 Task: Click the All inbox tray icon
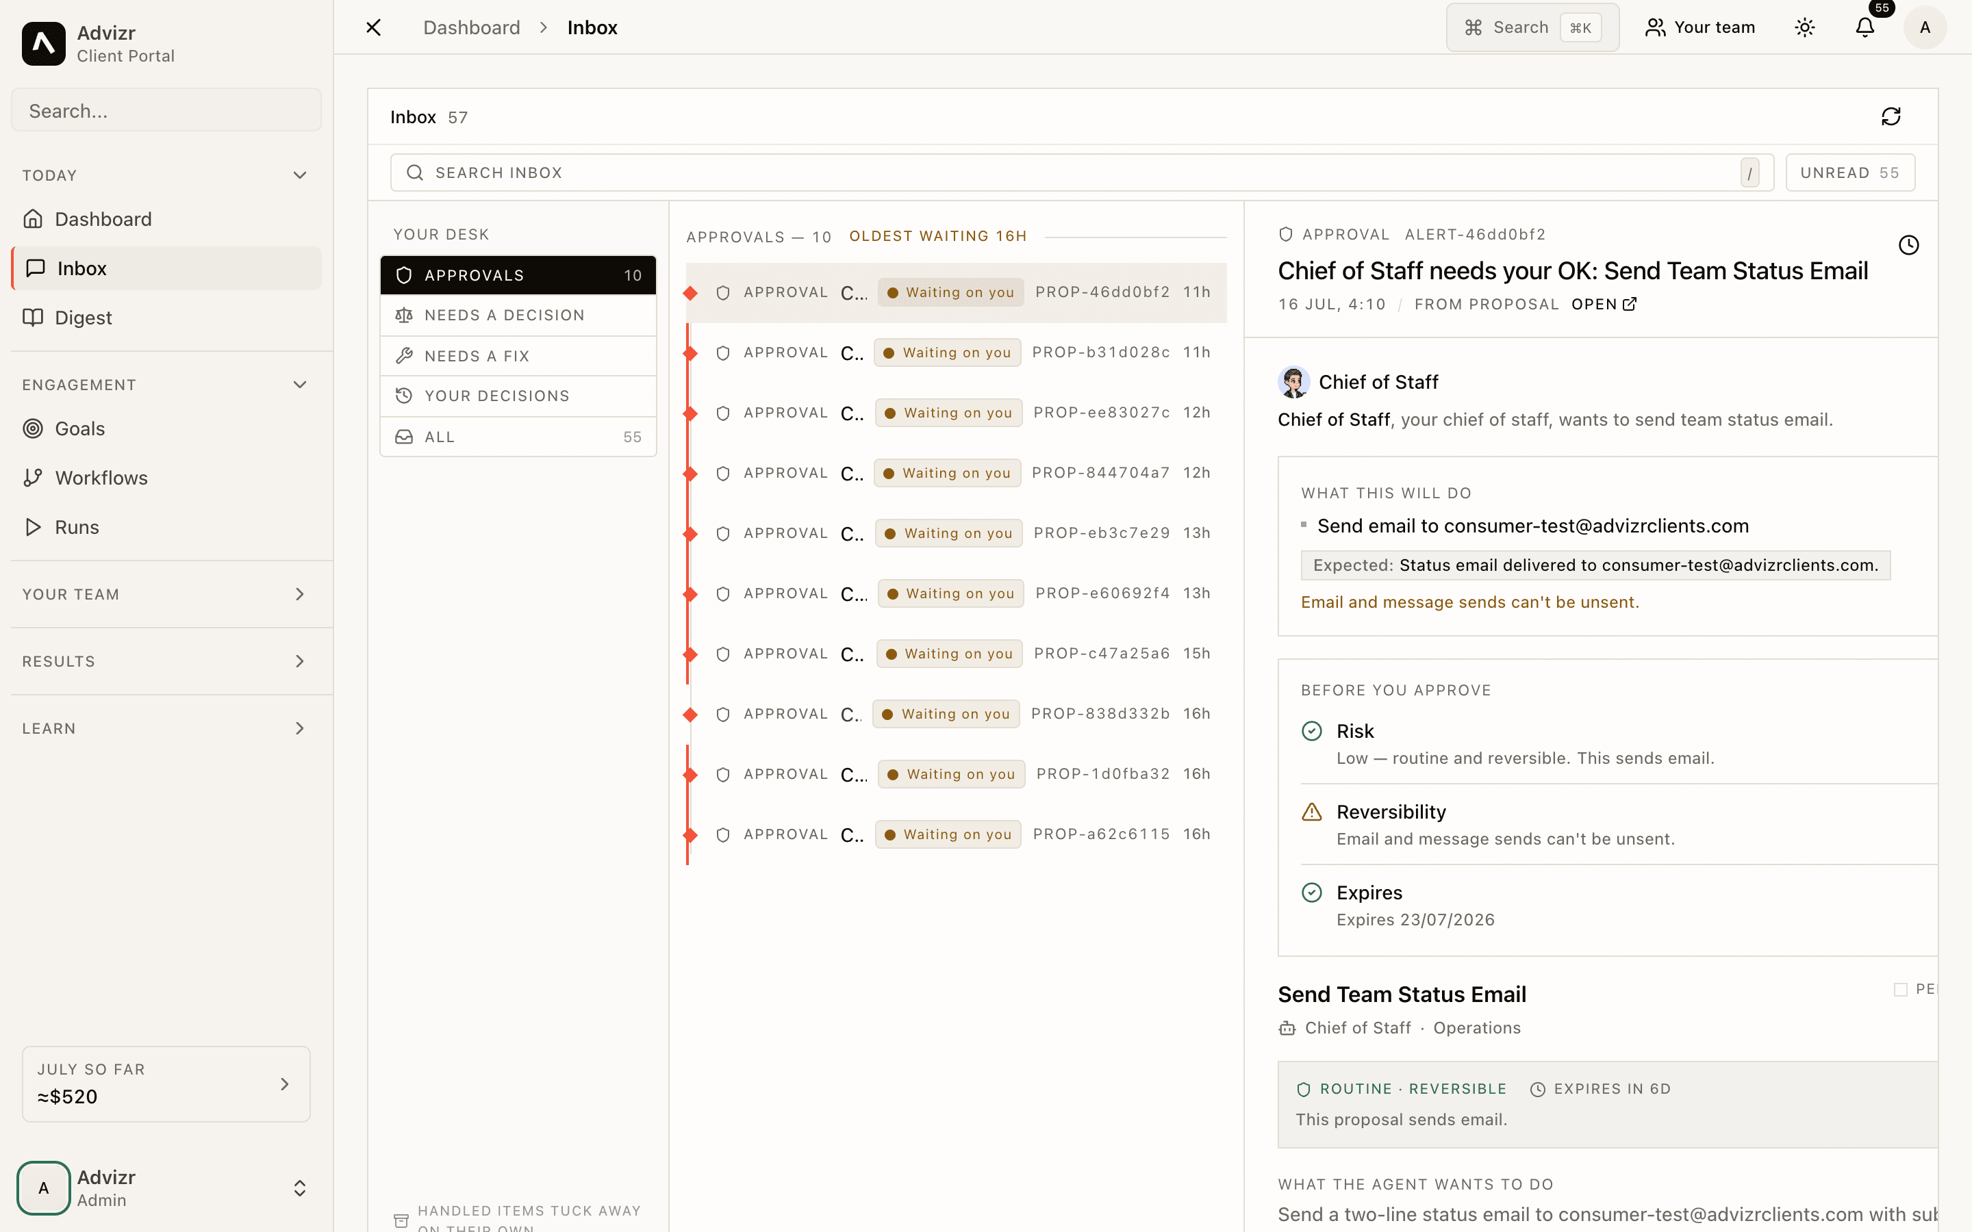(404, 437)
